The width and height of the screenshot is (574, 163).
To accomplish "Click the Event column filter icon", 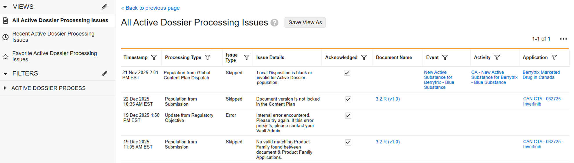I will (445, 57).
